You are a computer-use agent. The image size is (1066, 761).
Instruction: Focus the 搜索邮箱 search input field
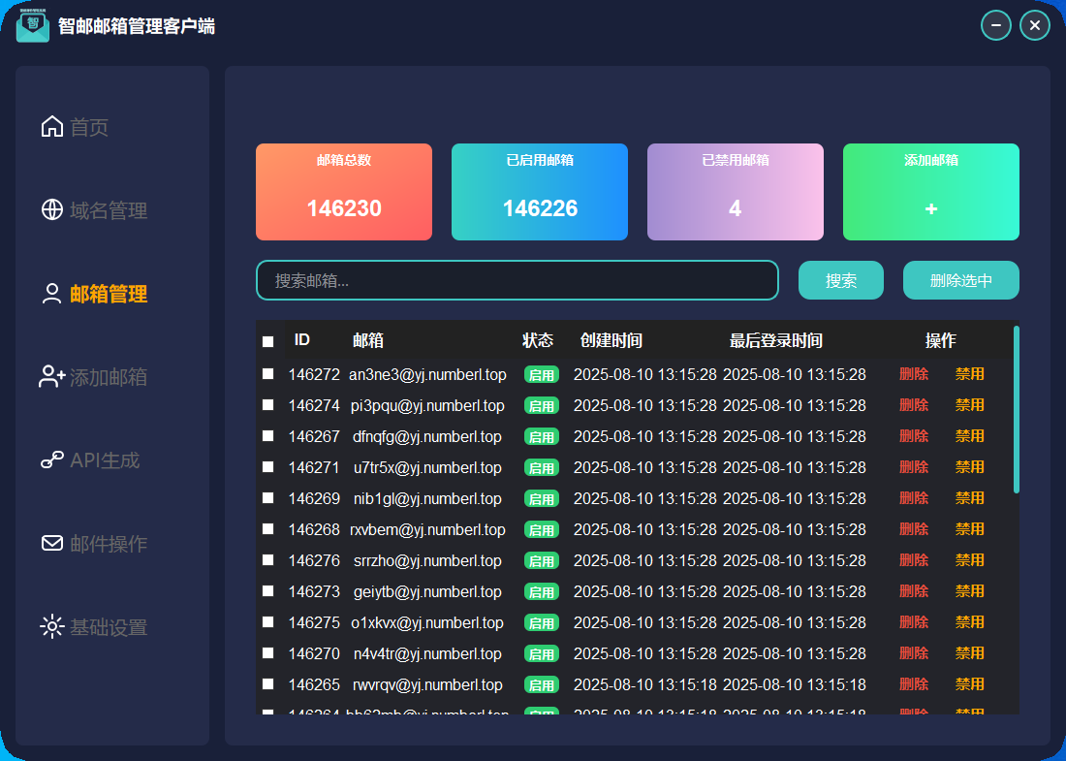tap(517, 280)
